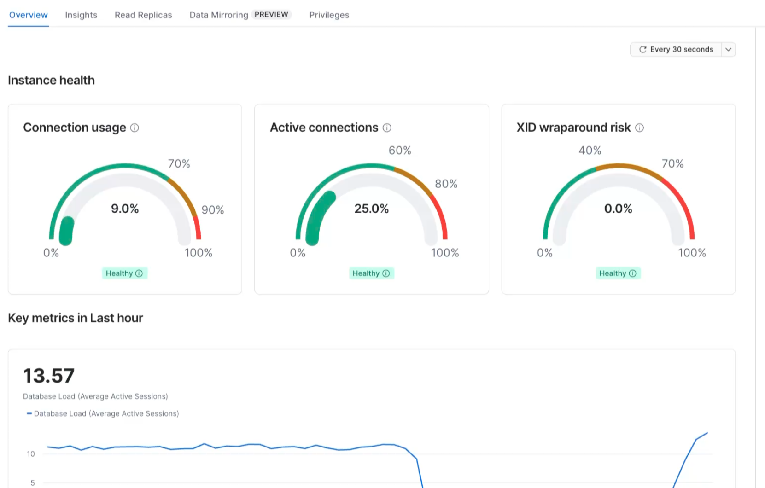Click the 25.0% active connections value
This screenshot has height=488, width=765.
[x=372, y=209]
